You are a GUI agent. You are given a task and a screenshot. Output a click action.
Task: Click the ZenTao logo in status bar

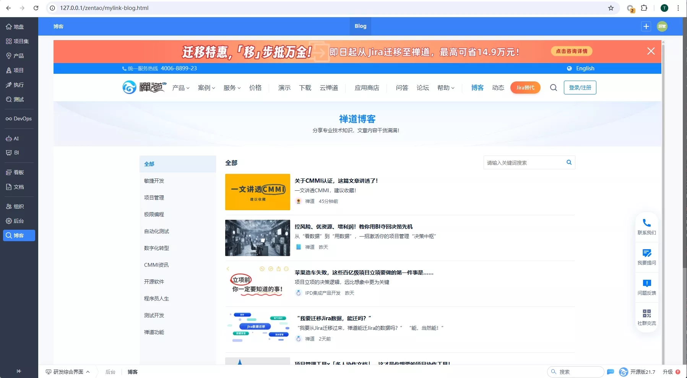pos(623,372)
